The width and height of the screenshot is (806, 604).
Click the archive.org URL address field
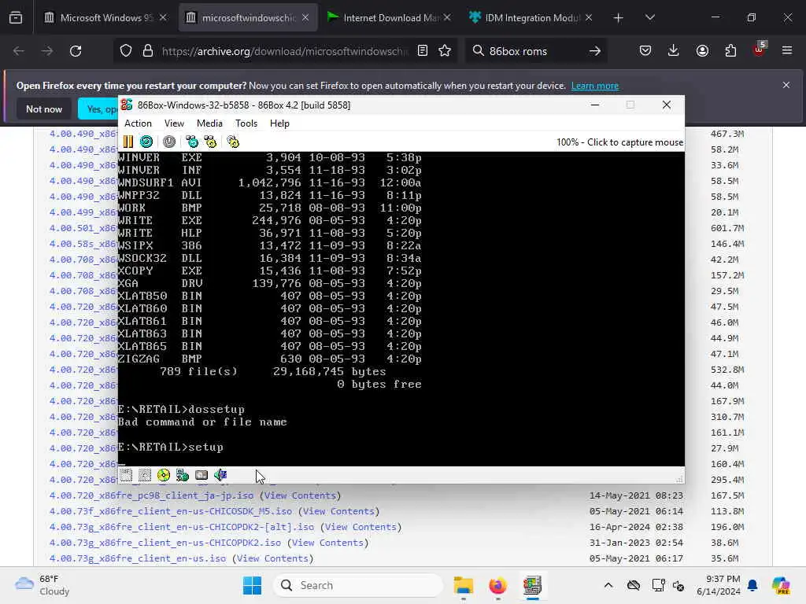285,51
